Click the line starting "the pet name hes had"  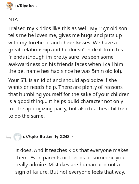(x=65, y=71)
